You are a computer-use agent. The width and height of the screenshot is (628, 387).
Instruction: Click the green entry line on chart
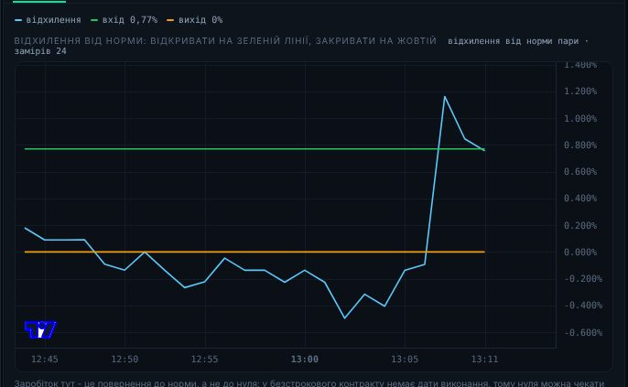coord(240,149)
